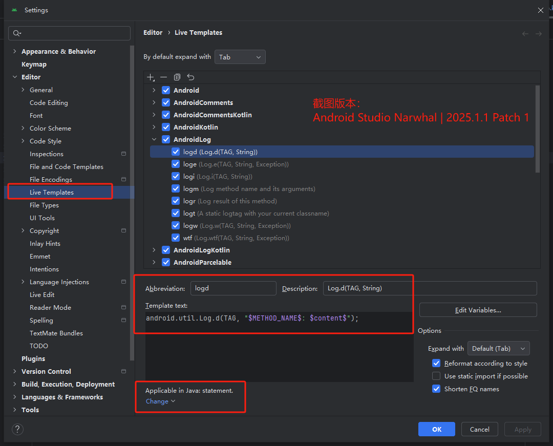This screenshot has height=446, width=553.
Task: Click the project-level icon beside Copyright
Action: [x=123, y=230]
